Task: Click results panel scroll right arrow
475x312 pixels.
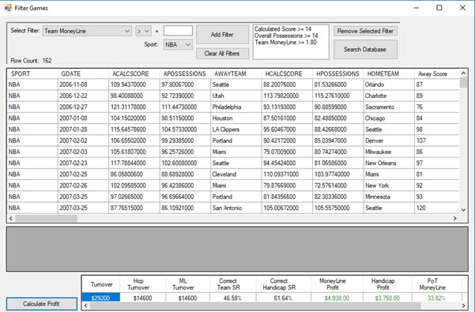Action: [463, 306]
